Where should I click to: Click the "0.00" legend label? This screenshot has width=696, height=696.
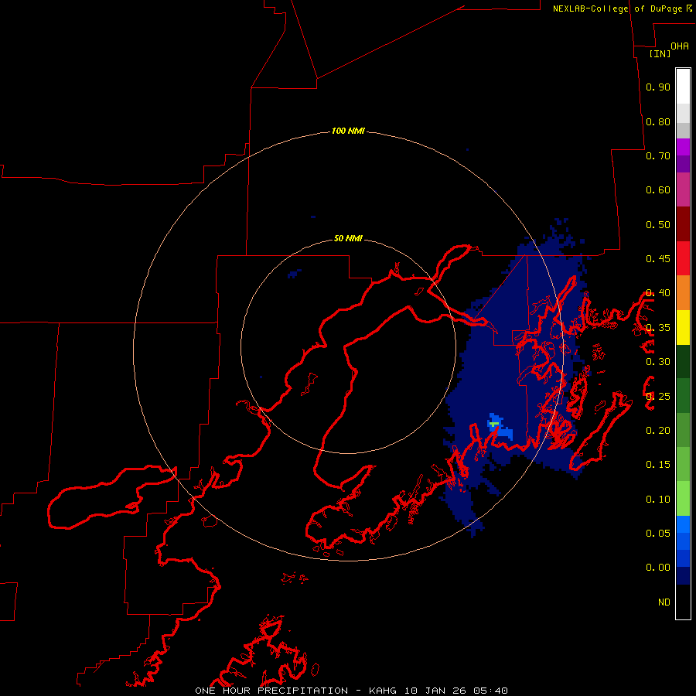click(658, 568)
